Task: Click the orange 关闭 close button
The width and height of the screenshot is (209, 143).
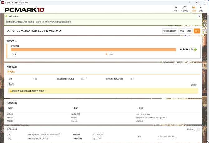Action: click(x=197, y=31)
